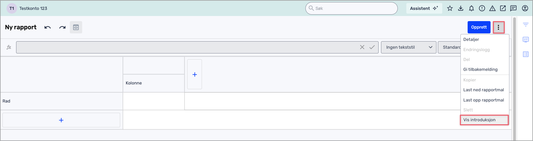
Task: Click the redo arrow icon
Action: point(62,28)
